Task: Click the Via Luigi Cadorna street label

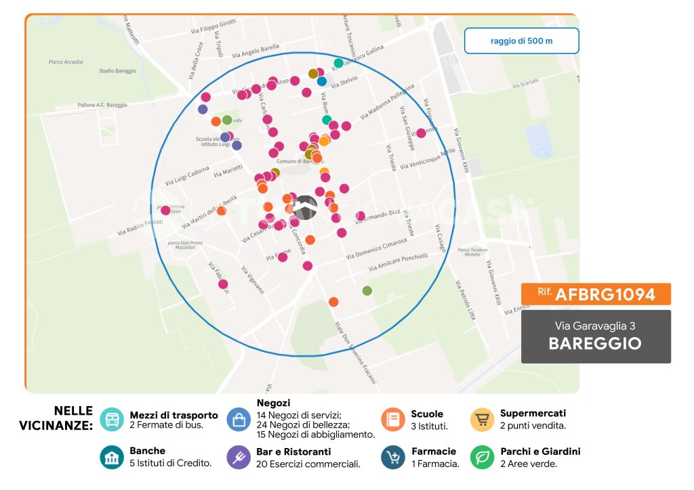Action: click(x=187, y=176)
